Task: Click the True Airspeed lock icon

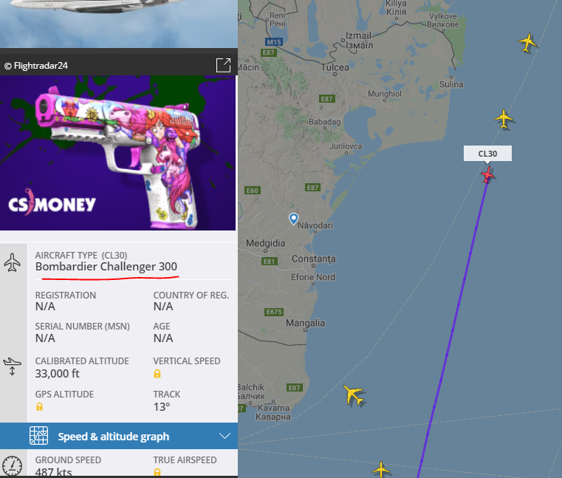Action: tap(157, 472)
